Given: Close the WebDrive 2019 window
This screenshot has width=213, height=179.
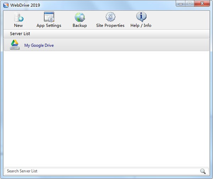Looking at the screenshot, I should [202, 4].
